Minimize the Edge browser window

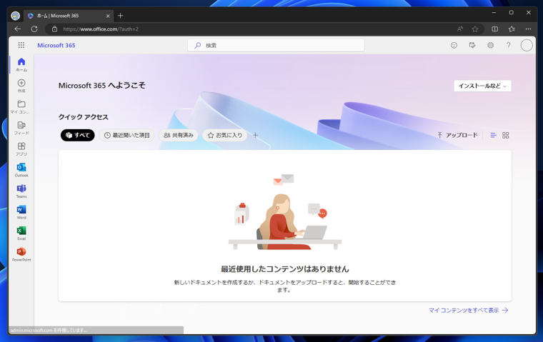(x=494, y=12)
